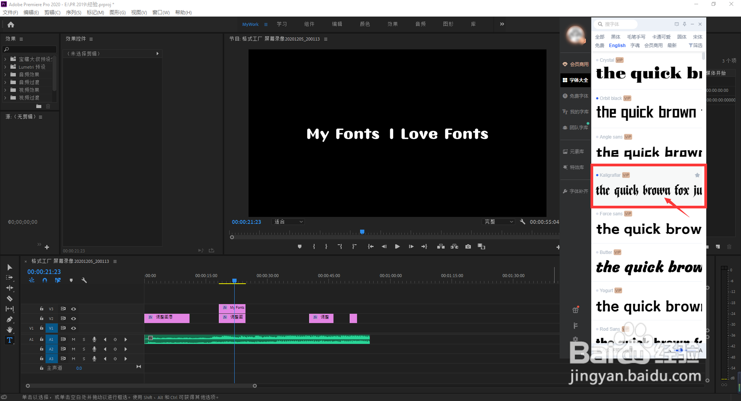The height and width of the screenshot is (401, 741).
Task: Click the Lift button
Action: point(441,247)
